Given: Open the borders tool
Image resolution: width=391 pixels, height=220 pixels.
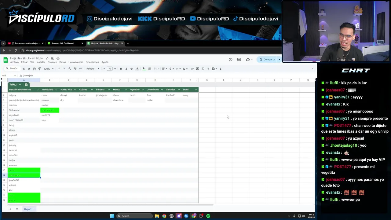Looking at the screenshot, I should coord(150,69).
